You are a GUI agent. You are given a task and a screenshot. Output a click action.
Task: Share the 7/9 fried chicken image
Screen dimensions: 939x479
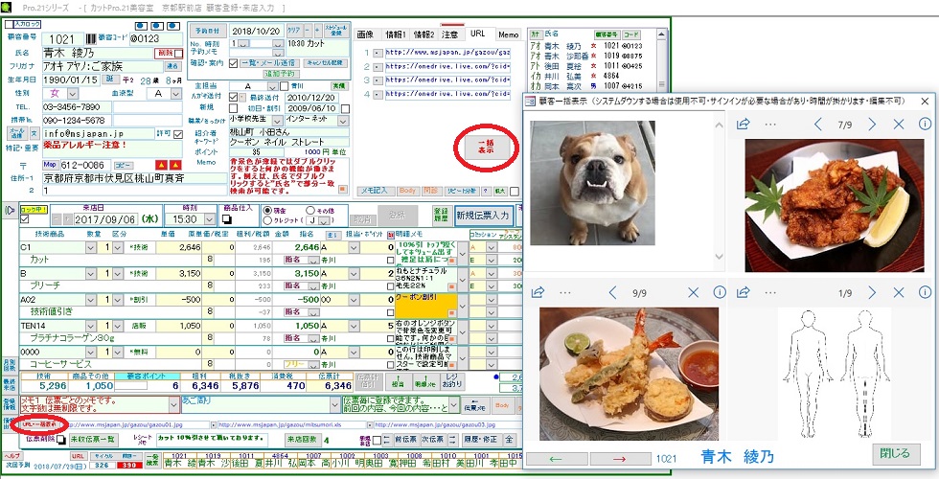744,124
